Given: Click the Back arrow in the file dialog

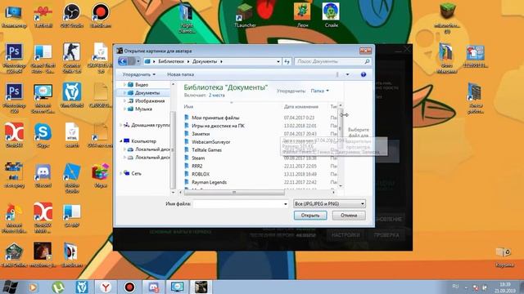Looking at the screenshot, I should click(123, 61).
